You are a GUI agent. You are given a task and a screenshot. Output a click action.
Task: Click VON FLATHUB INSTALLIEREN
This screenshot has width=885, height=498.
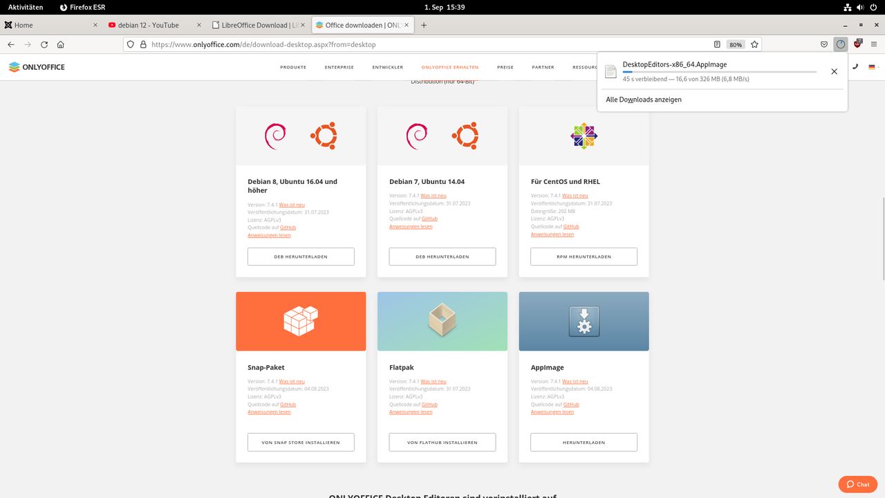coord(442,442)
